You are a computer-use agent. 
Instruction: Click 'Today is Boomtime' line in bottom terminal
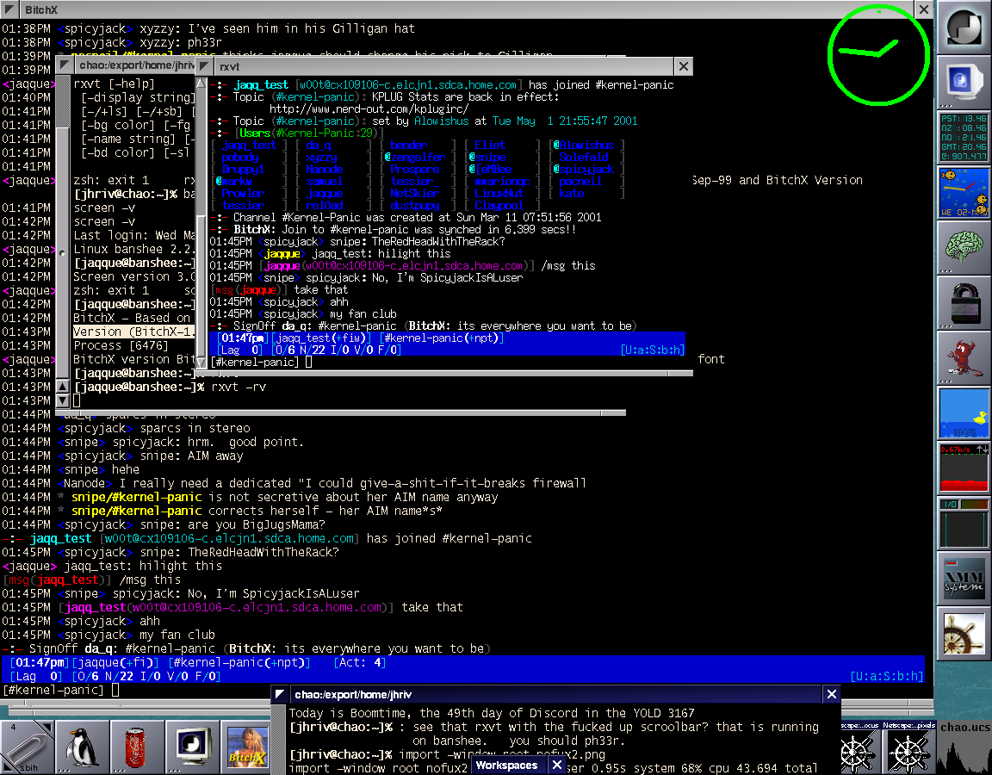click(x=492, y=713)
